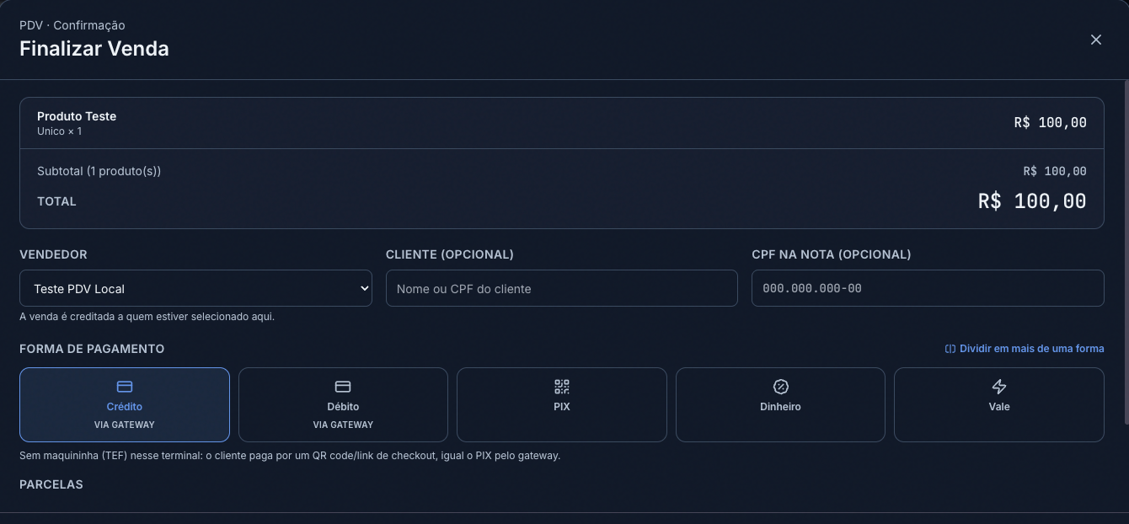Click the TOTAL label

pos(56,201)
